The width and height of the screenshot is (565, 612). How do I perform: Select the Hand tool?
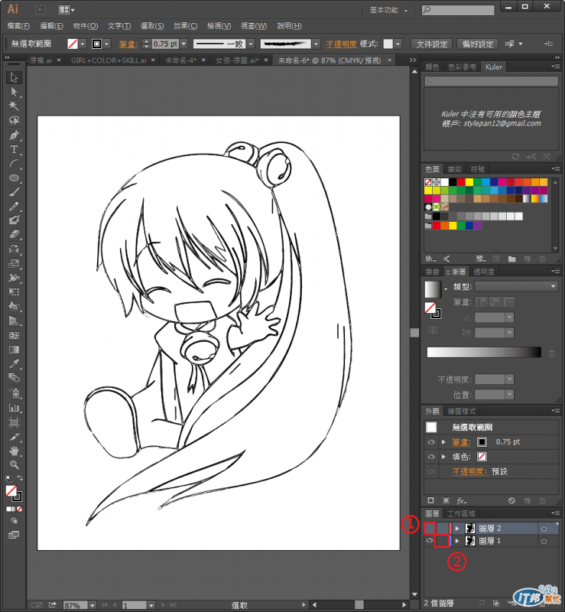pos(14,451)
